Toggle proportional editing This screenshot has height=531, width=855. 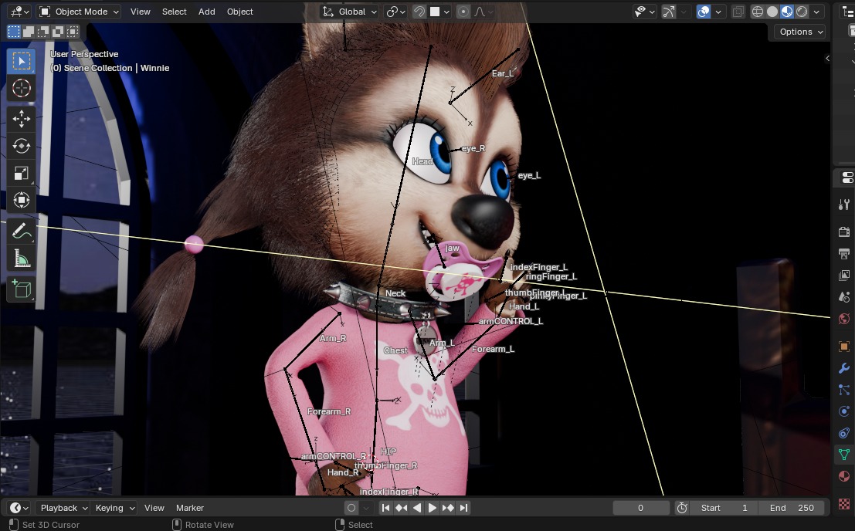[x=463, y=12]
